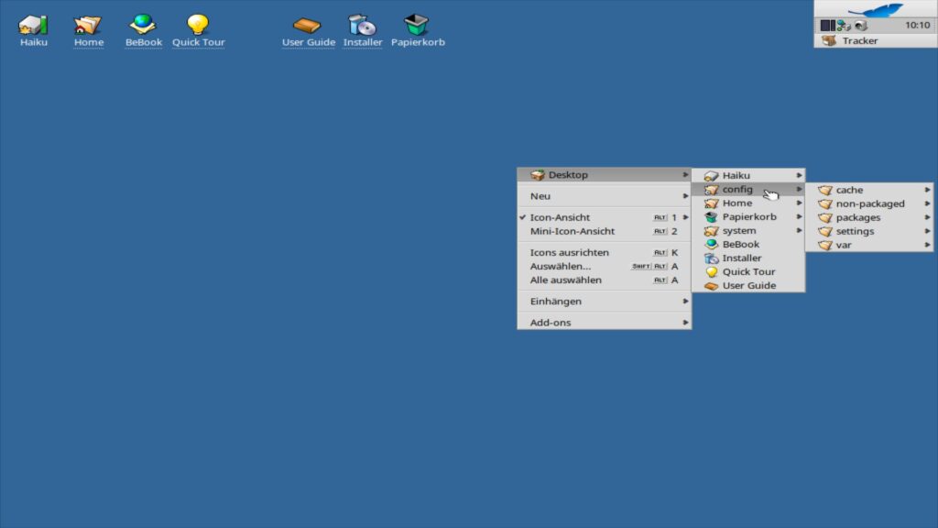This screenshot has height=528, width=938.
Task: Open User Guide from the Desktop submenu
Action: click(748, 286)
